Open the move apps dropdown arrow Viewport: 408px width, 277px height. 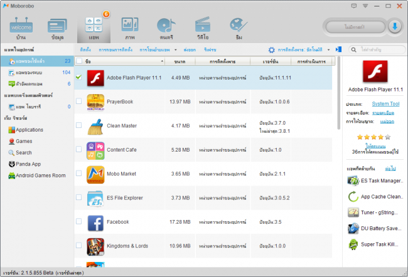(176, 50)
